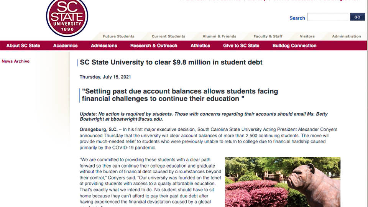Select the Alumni & Friends tab
The image size is (368, 207).
(x=219, y=36)
